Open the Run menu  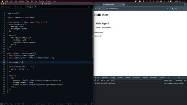click(x=36, y=1)
